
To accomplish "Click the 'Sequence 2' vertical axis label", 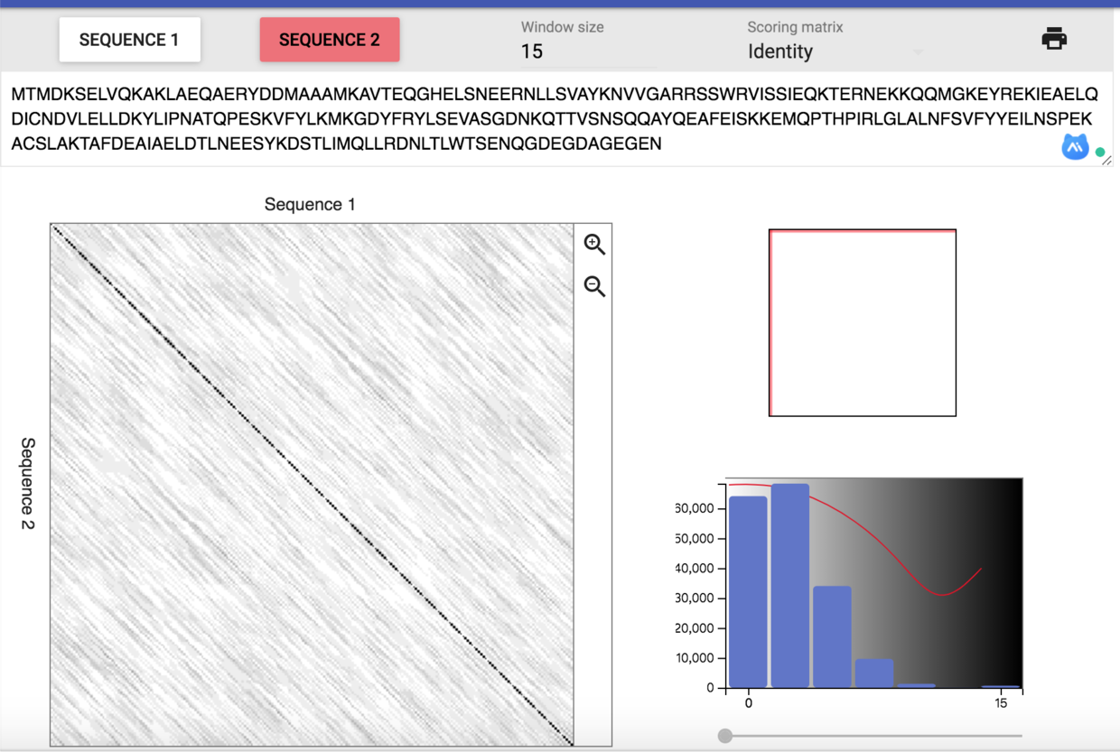I will (27, 483).
